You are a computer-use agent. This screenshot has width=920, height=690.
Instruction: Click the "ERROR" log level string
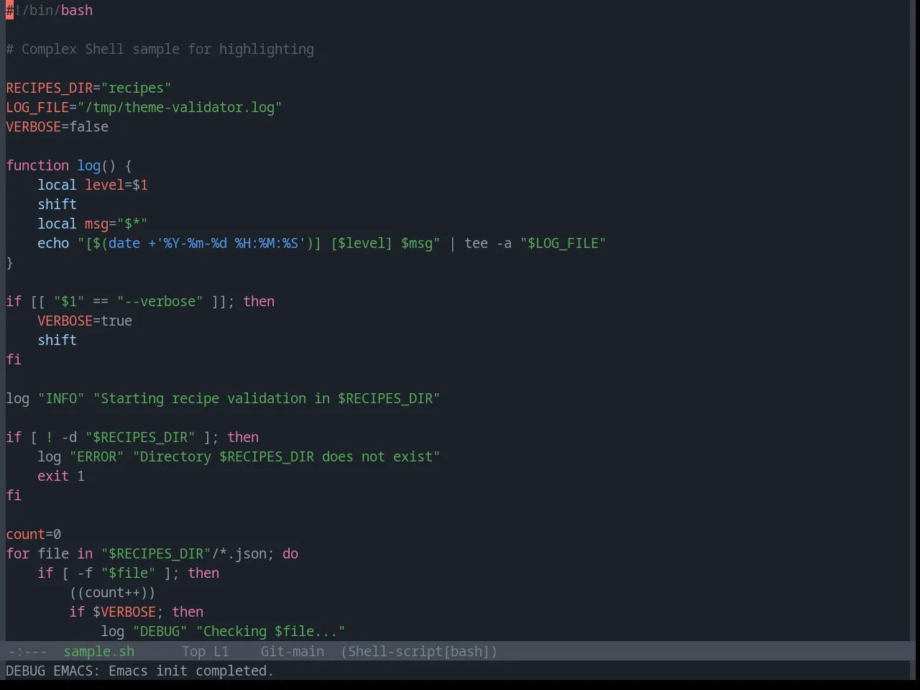tap(97, 457)
